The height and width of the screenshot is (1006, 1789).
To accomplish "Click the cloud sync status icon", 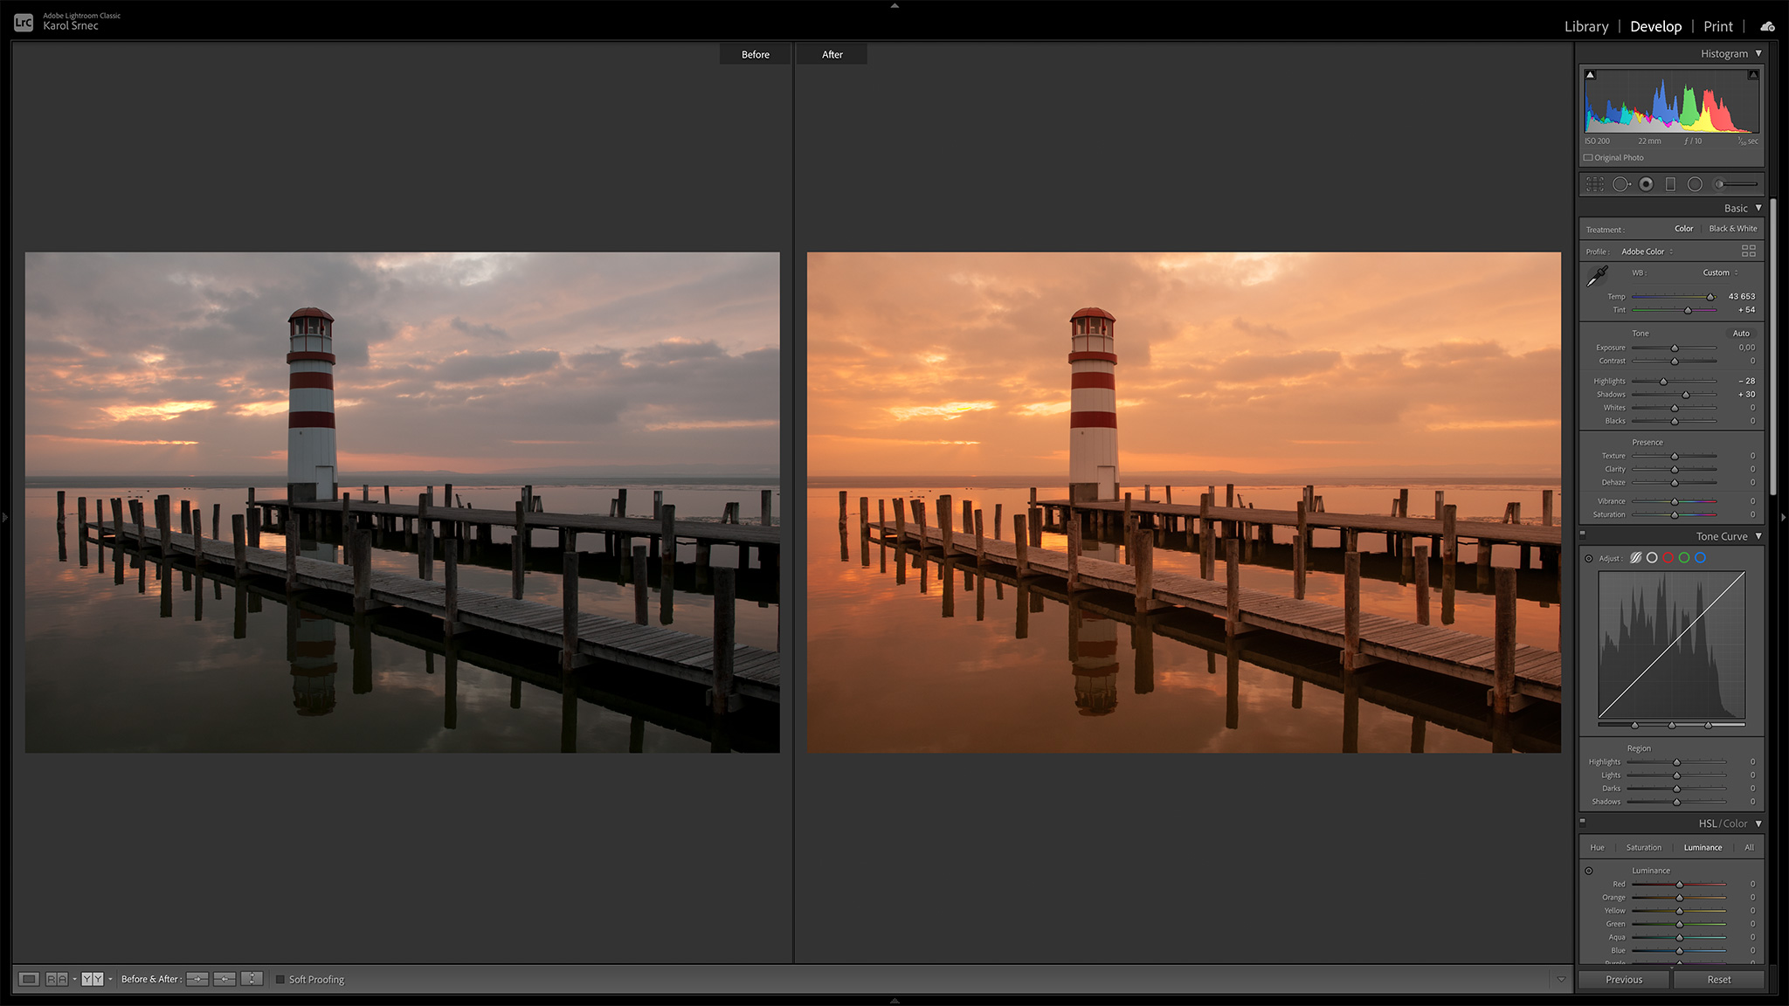I will (1767, 26).
